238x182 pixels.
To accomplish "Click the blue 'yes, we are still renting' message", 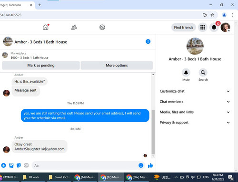I will [x=85, y=115].
